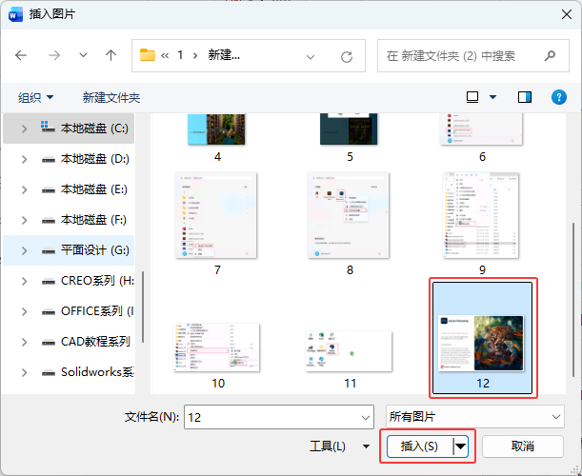Expand the Solidworks drive node

pos(24,372)
